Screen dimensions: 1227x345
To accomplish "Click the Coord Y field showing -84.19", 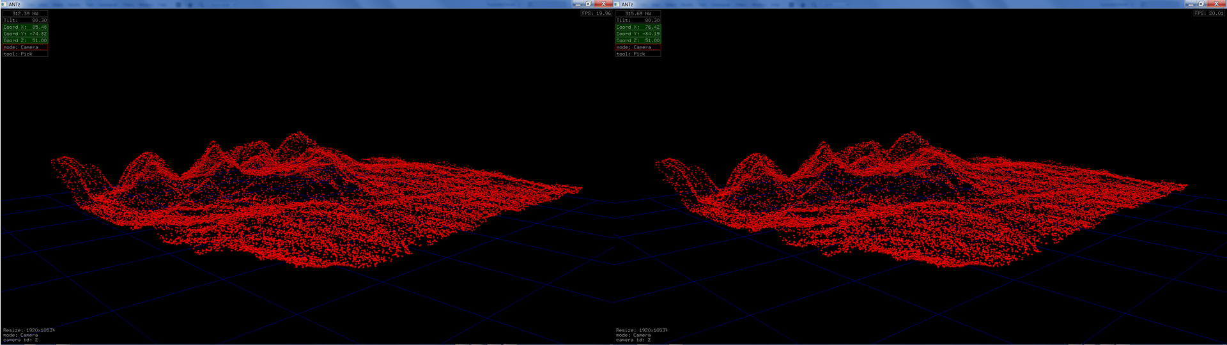I will (638, 34).
